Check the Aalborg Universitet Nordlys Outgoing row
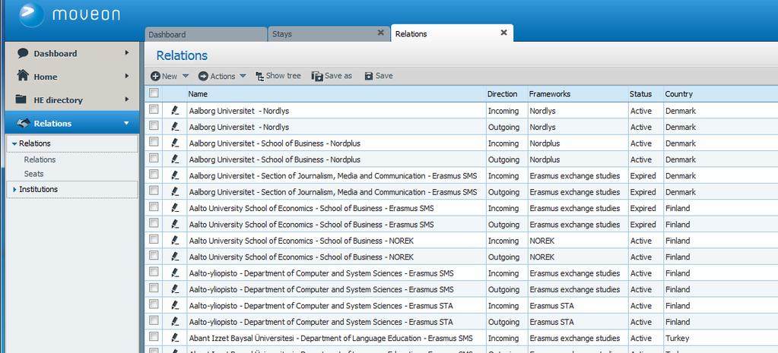Image resolution: width=778 pixels, height=353 pixels. coord(154,125)
